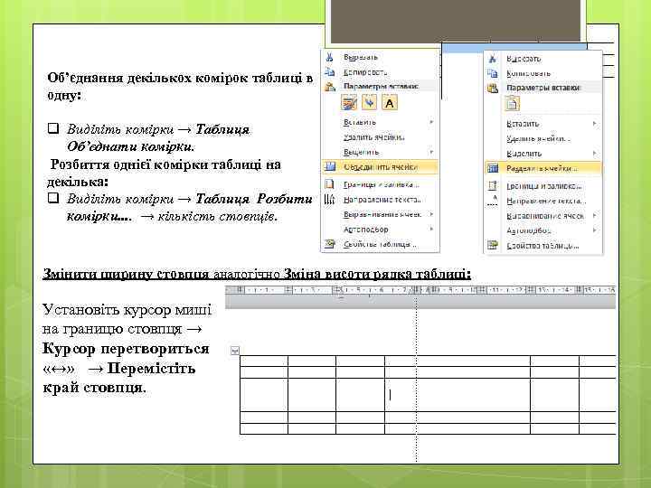This screenshot has width=651, height=488.
Task: Click table properties icon in the Разделить ячейки menu
Action: coord(493,245)
